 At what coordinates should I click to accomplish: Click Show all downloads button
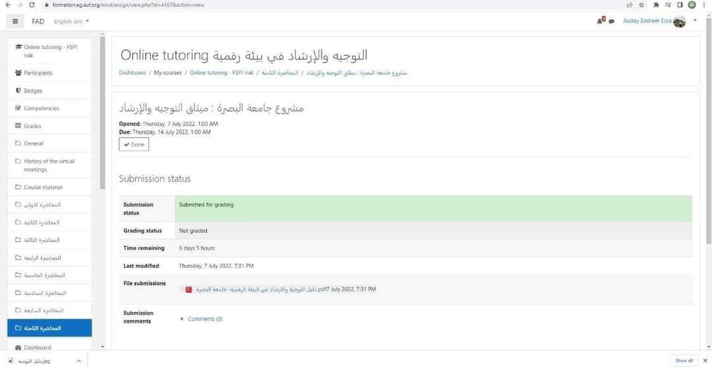pos(684,361)
